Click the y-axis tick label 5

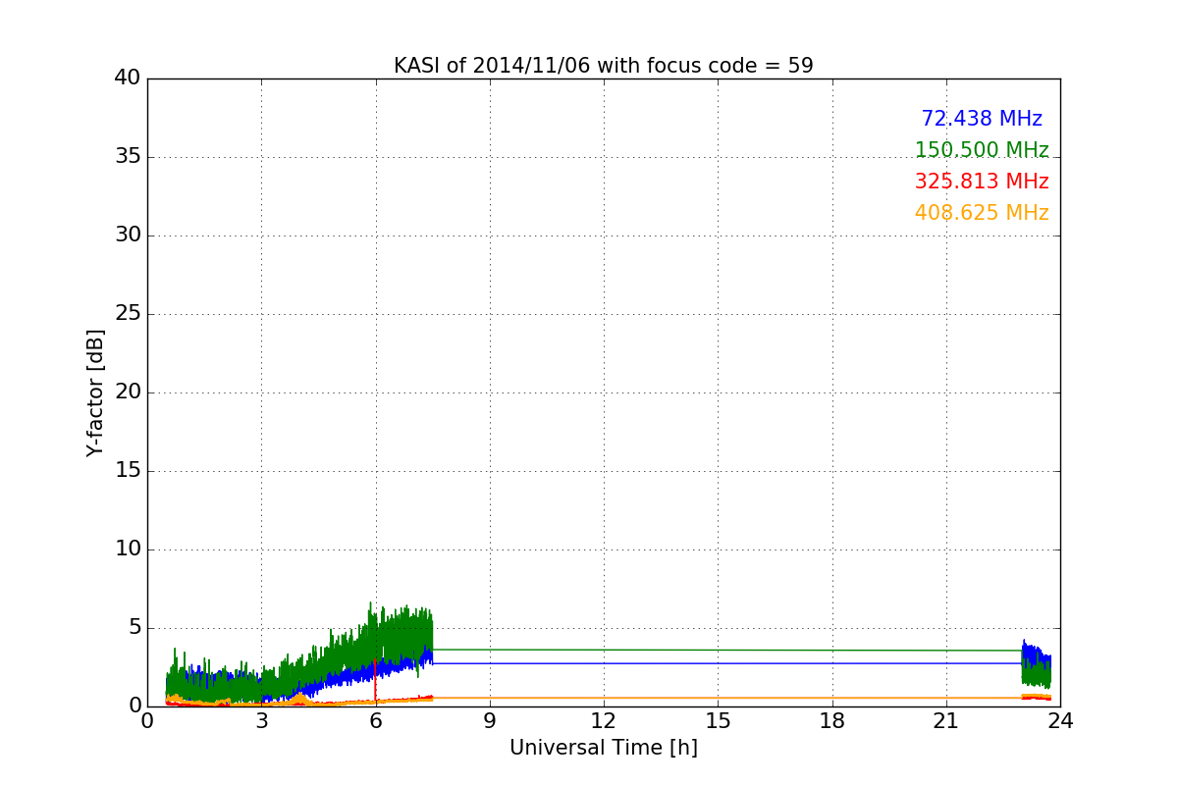134,628
